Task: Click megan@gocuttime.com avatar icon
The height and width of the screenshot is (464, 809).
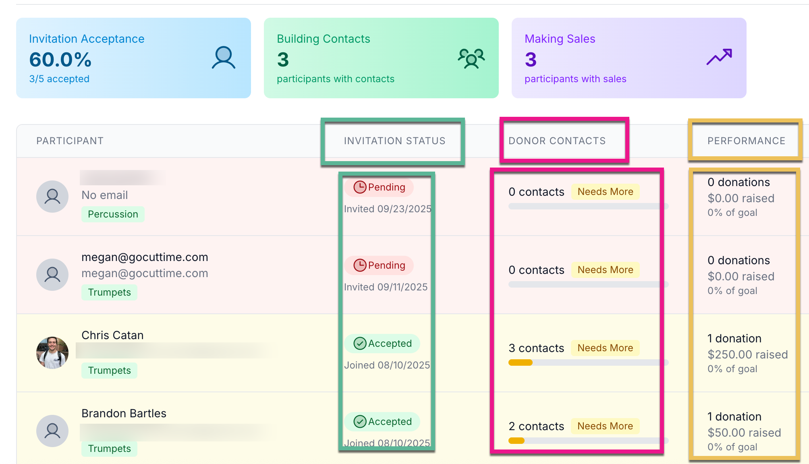Action: coord(52,275)
